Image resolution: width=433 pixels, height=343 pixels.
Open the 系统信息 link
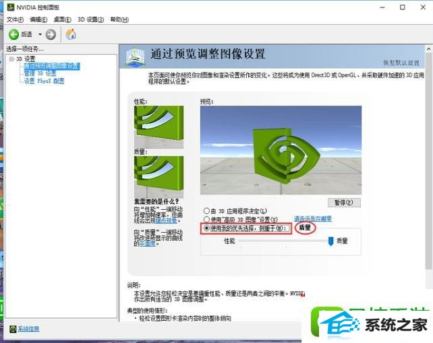28,329
